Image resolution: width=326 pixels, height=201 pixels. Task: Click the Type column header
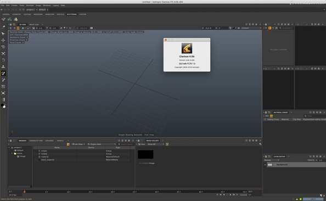pyautogui.click(x=117, y=148)
